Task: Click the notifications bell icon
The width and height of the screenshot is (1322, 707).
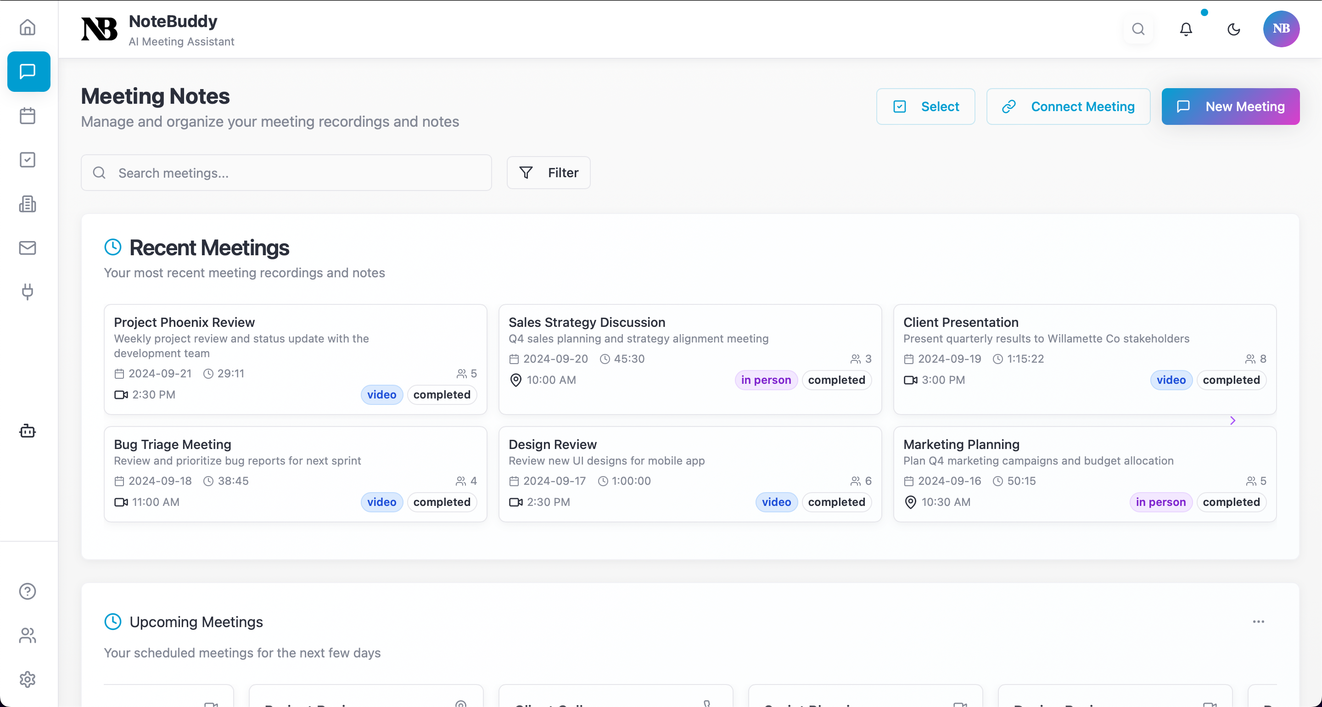Action: pos(1186,29)
